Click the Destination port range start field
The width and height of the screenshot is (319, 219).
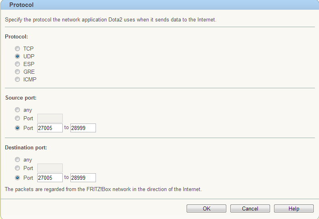click(x=50, y=178)
